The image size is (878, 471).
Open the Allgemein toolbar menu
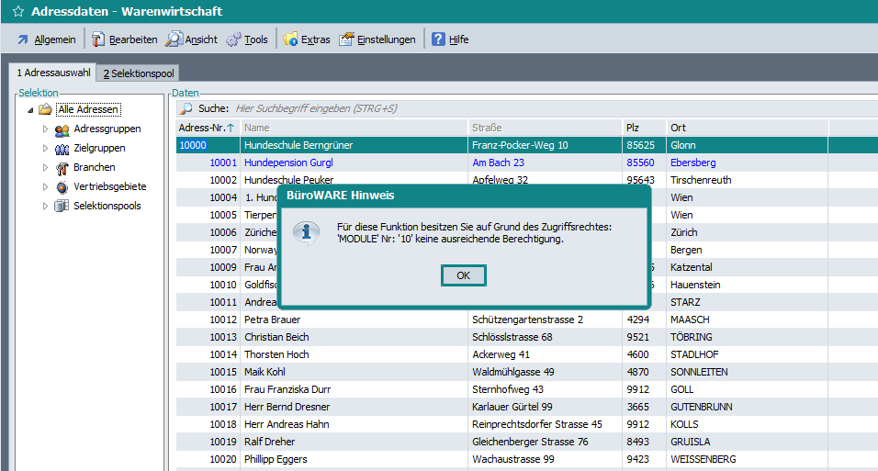point(46,39)
